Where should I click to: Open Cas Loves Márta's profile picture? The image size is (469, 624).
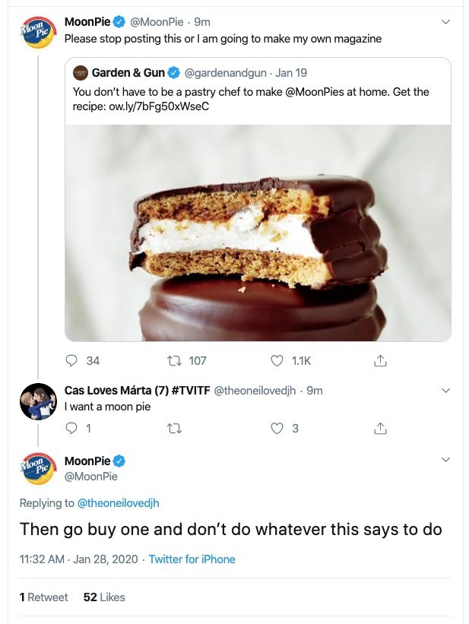tap(38, 401)
